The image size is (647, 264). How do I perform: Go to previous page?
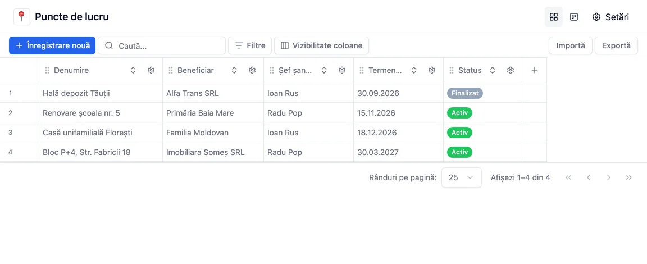(x=589, y=178)
